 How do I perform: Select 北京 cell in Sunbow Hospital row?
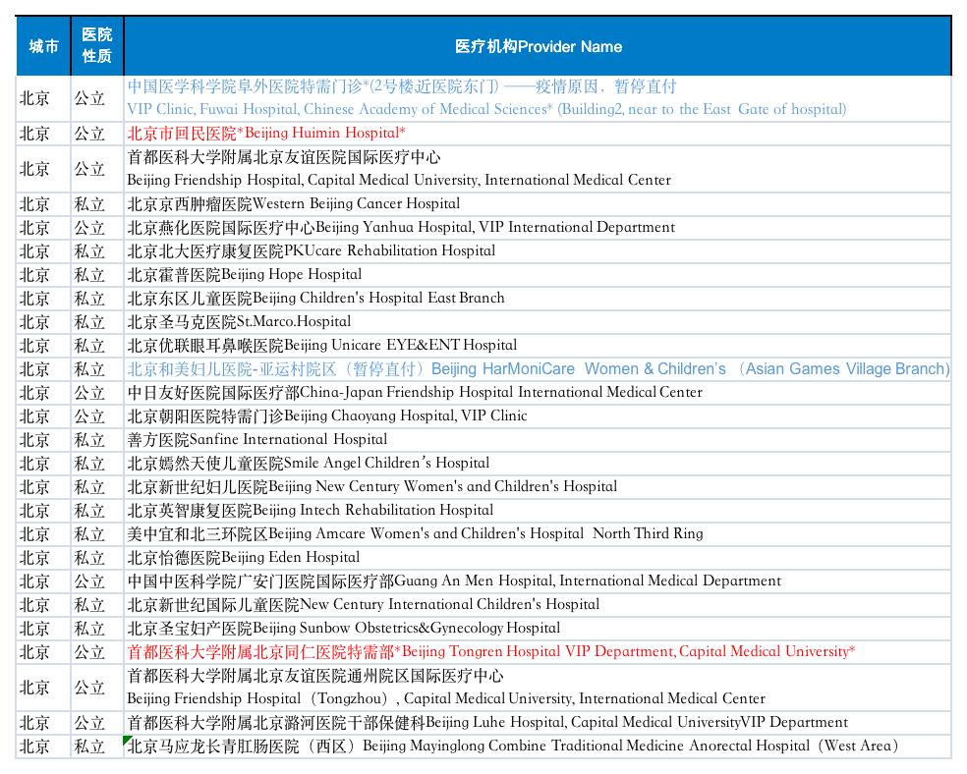[x=43, y=628]
